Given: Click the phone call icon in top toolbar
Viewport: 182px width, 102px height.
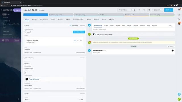Looking at the screenshot, I should pos(134,10).
